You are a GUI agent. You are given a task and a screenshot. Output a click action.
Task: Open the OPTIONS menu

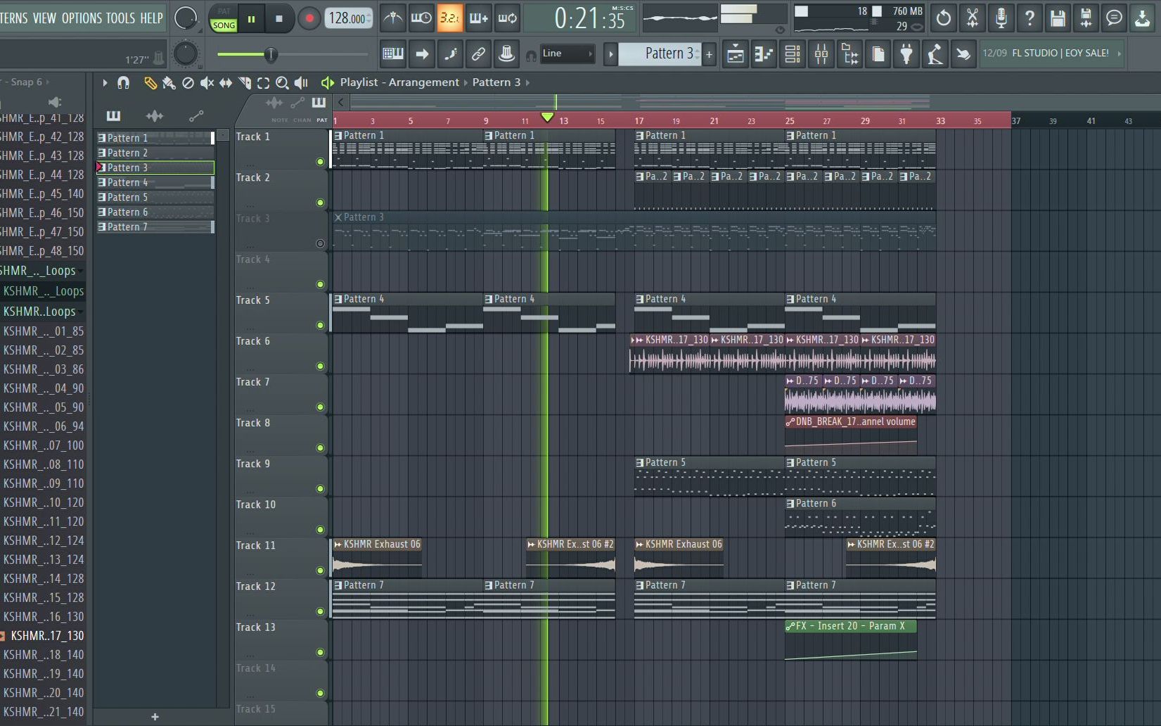tap(82, 18)
